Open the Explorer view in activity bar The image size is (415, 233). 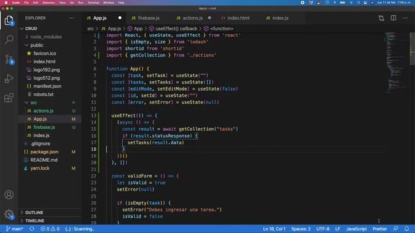[8, 21]
